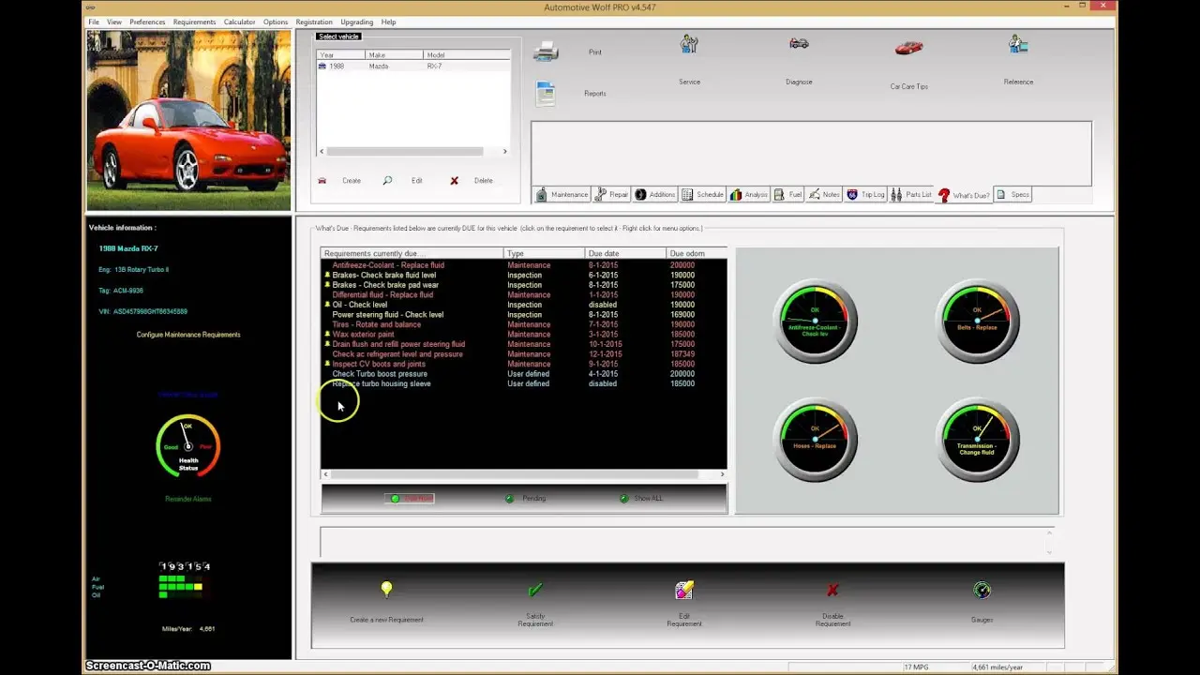Open the Specs tab
The height and width of the screenshot is (675, 1200).
(1013, 195)
